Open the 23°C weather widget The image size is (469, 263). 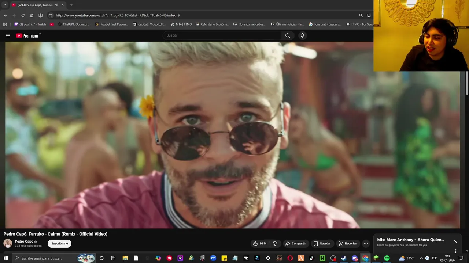(406, 258)
